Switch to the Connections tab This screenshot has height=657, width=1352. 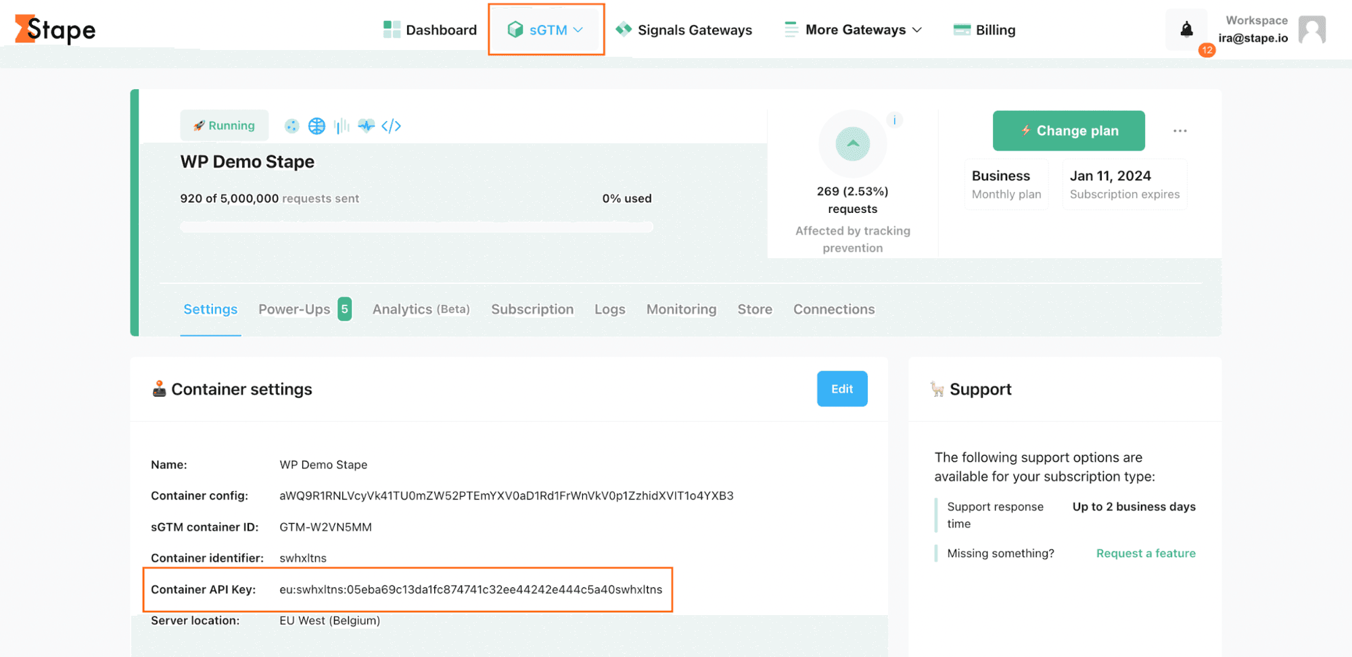[834, 310]
